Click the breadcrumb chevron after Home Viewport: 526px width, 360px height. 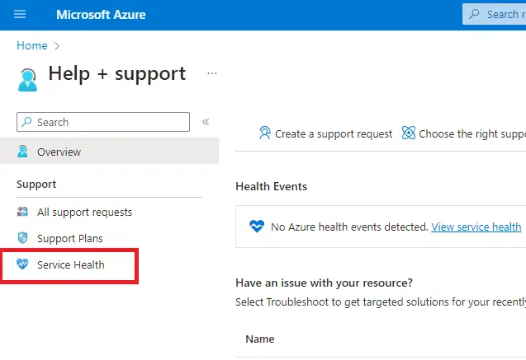pyautogui.click(x=57, y=46)
